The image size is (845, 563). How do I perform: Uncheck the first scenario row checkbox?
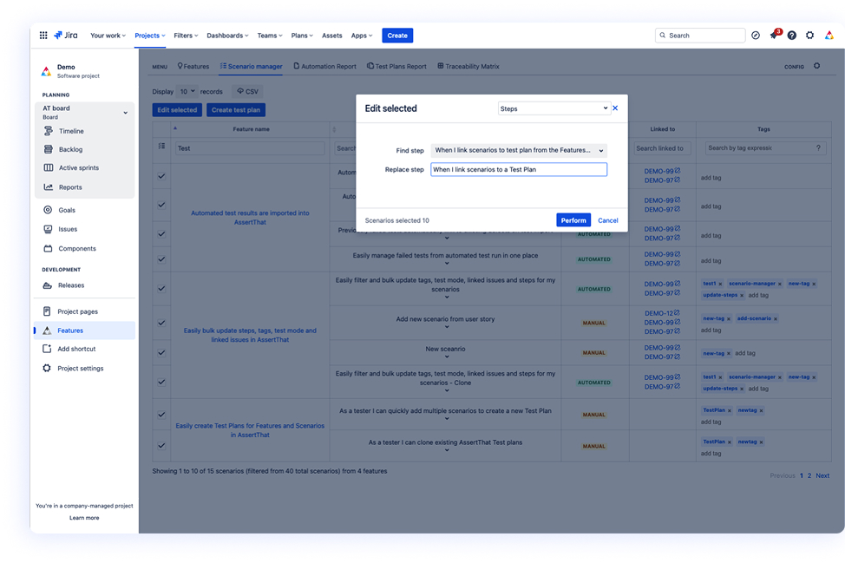point(162,174)
